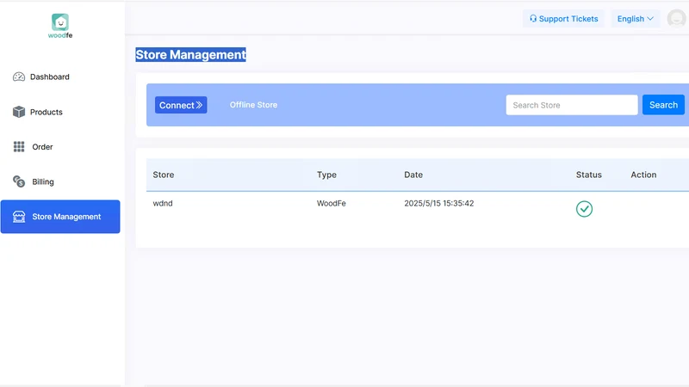Image resolution: width=689 pixels, height=387 pixels.
Task: Click the Connect button
Action: coord(181,105)
